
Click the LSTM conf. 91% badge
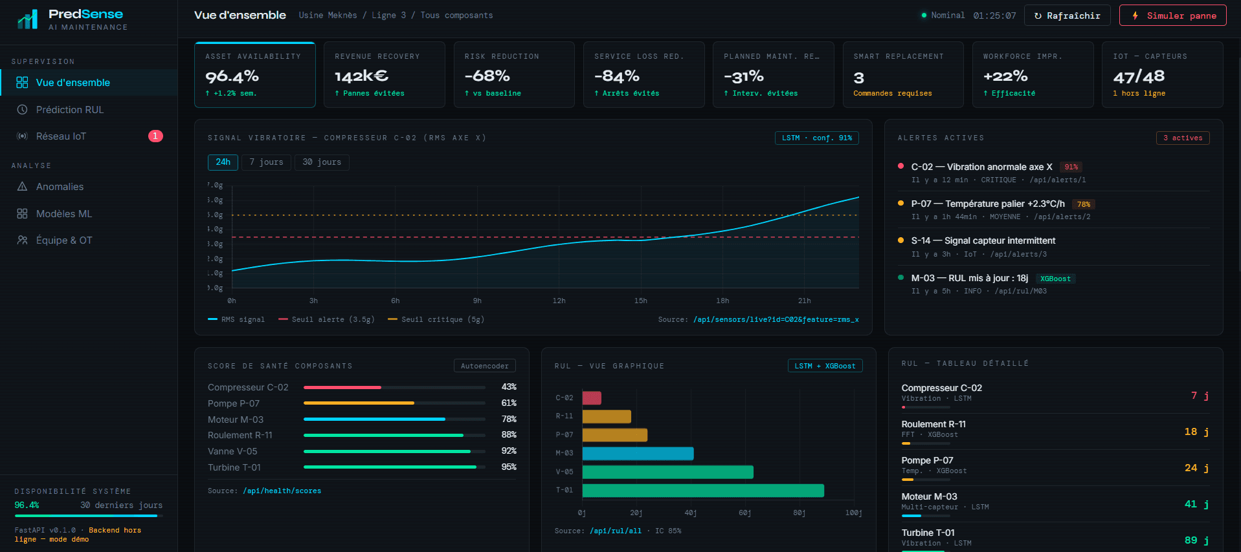[x=816, y=138]
